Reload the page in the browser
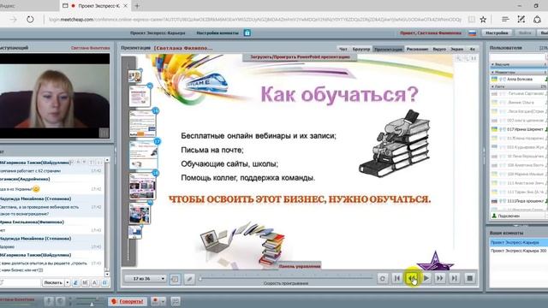 tap(31, 19)
